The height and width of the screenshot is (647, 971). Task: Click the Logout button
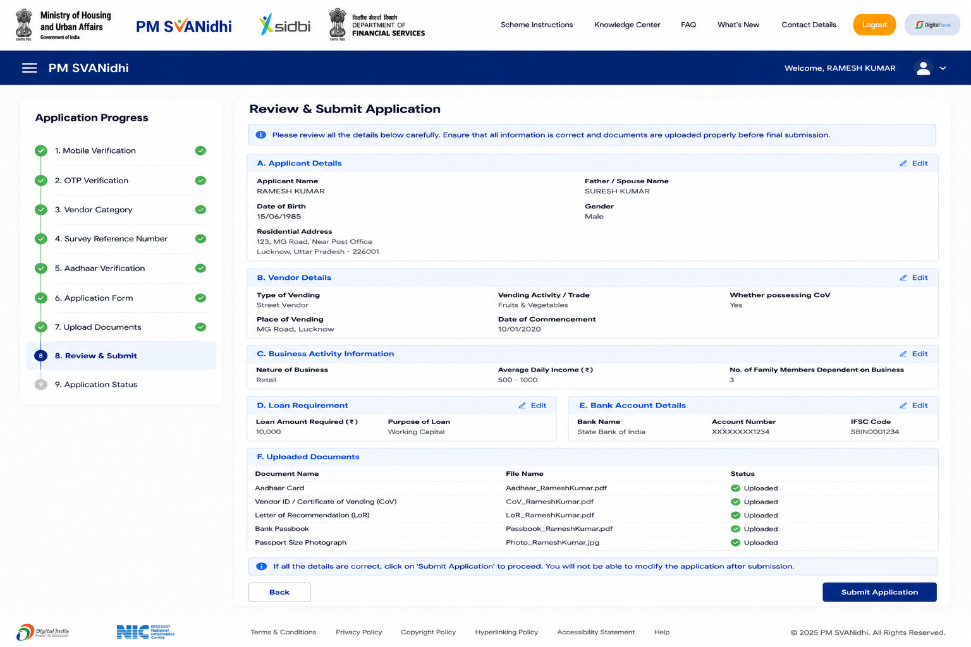874,25
